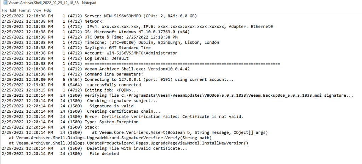The width and height of the screenshot is (362, 164).
Task: Open the Help menu
Action: [48, 11]
